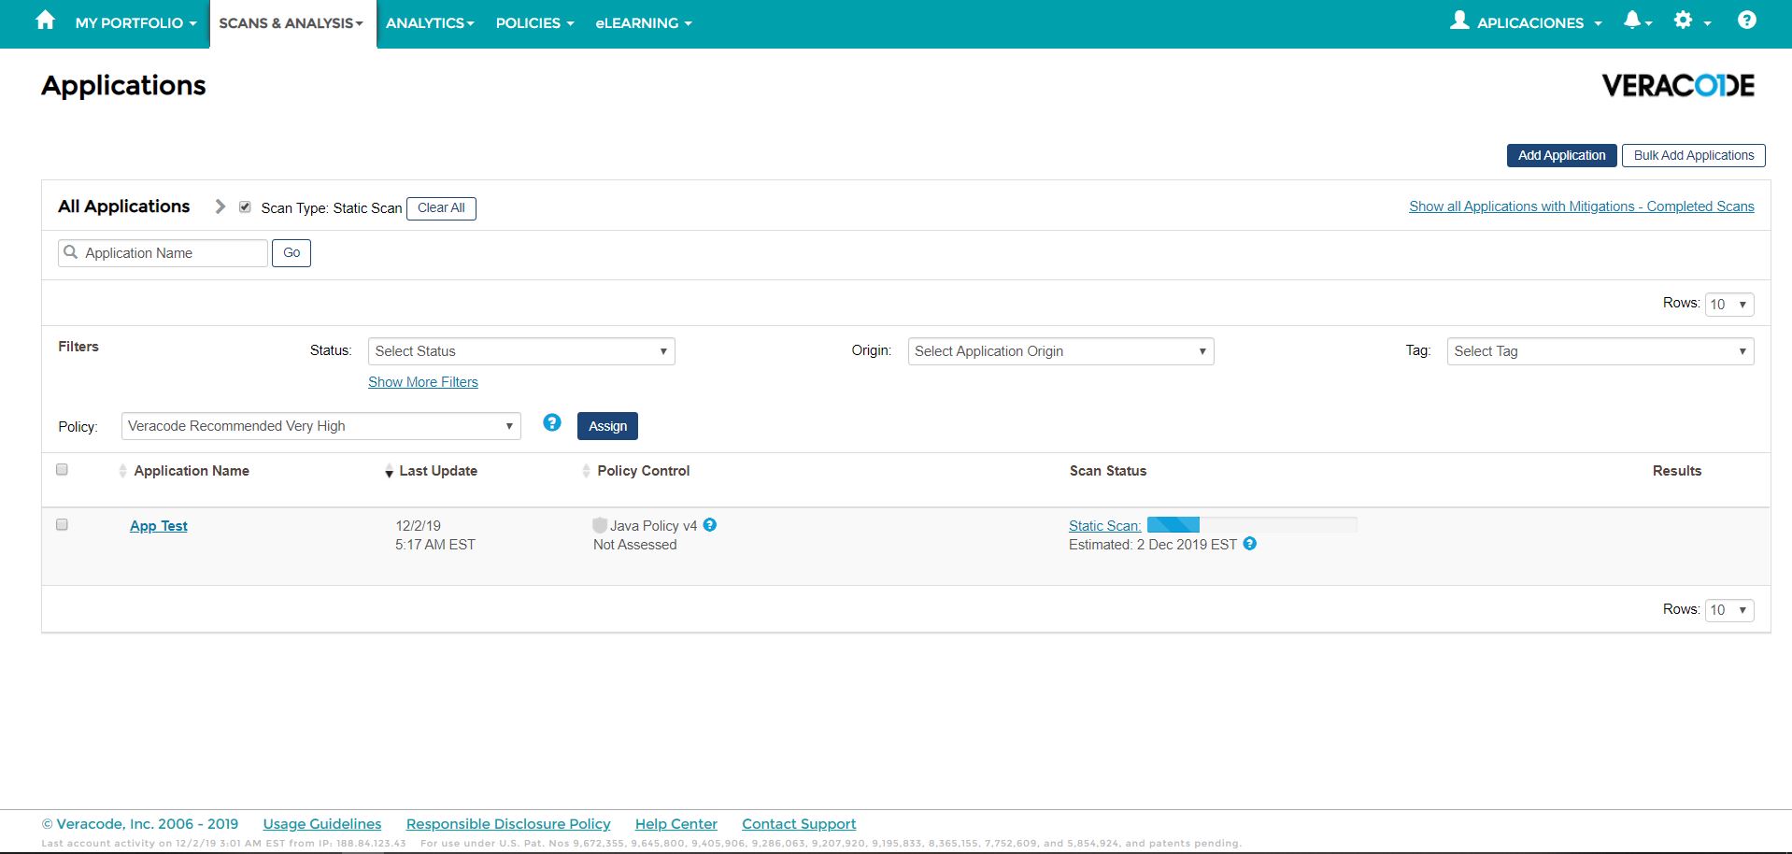Image resolution: width=1792 pixels, height=854 pixels.
Task: Check the select-all checkbox in table header
Action: coord(62,469)
